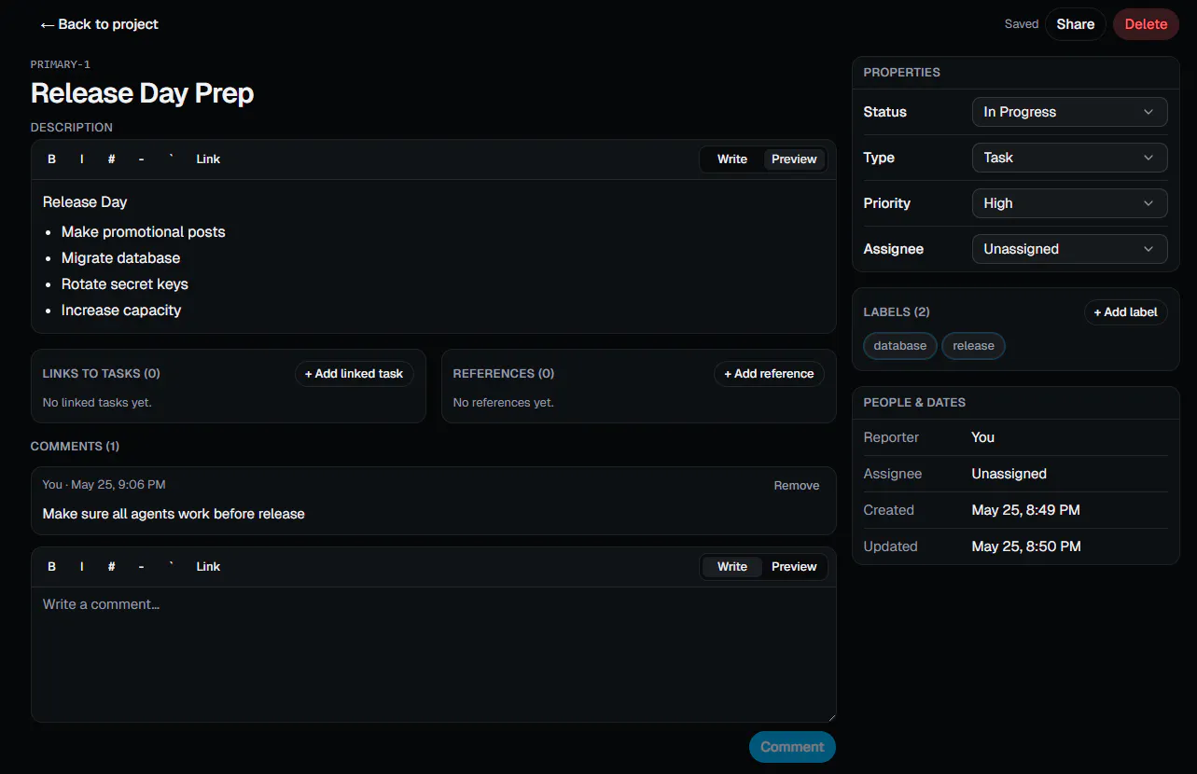Click the LABELS (2) heading

tap(897, 312)
